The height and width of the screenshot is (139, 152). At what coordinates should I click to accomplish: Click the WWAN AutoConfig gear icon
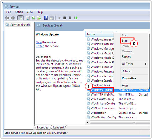tap(88, 117)
